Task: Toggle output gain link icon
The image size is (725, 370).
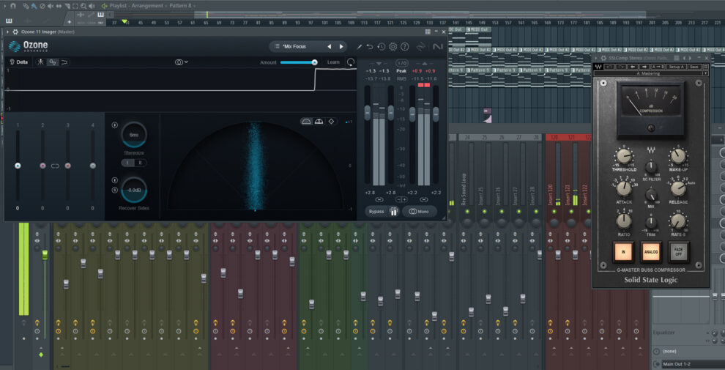Action: click(x=424, y=199)
